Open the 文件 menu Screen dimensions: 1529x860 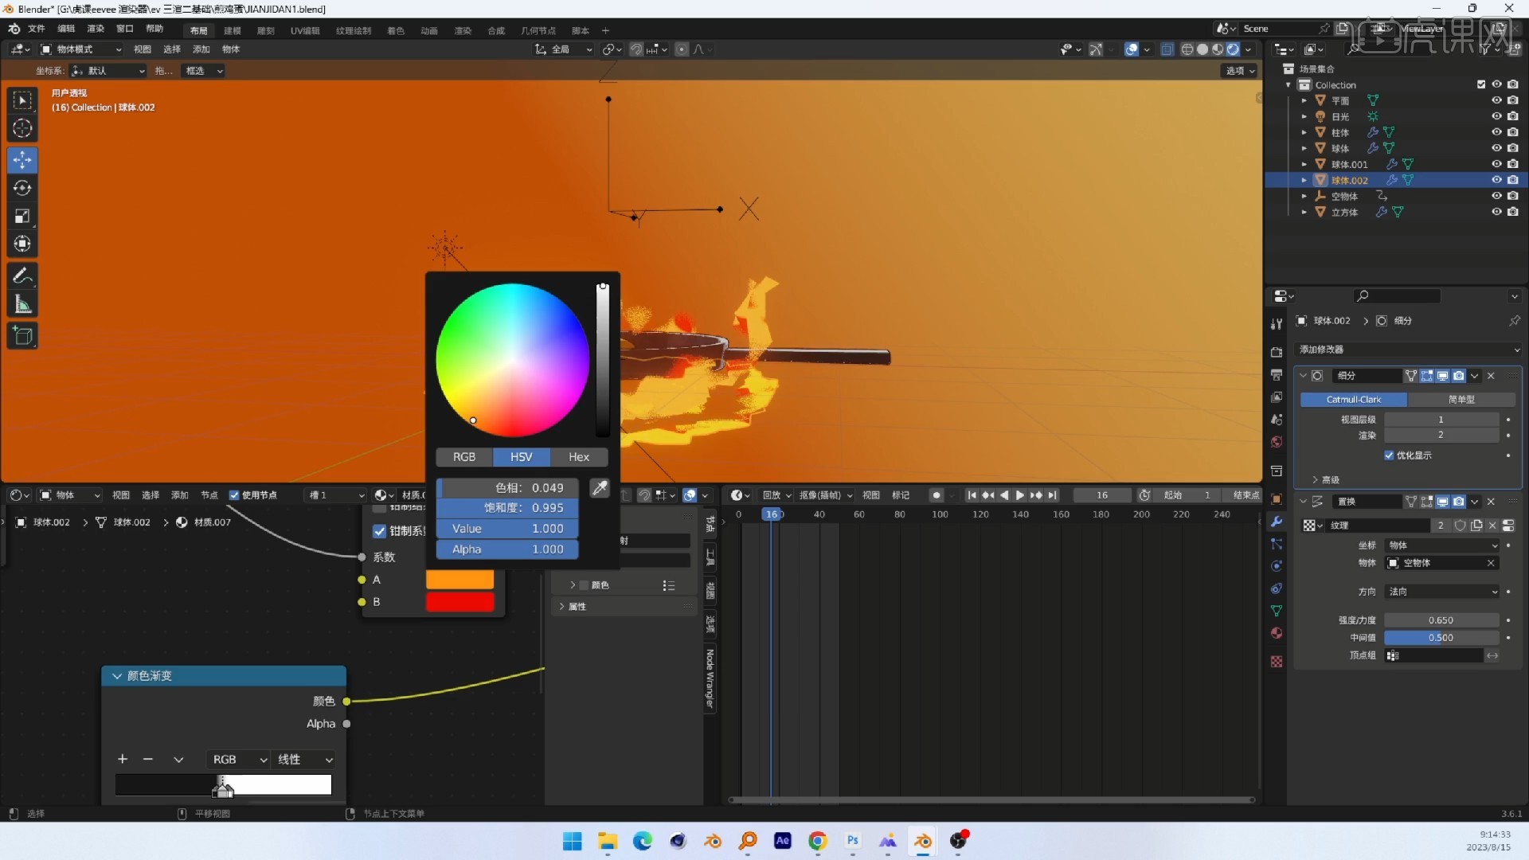click(x=37, y=29)
